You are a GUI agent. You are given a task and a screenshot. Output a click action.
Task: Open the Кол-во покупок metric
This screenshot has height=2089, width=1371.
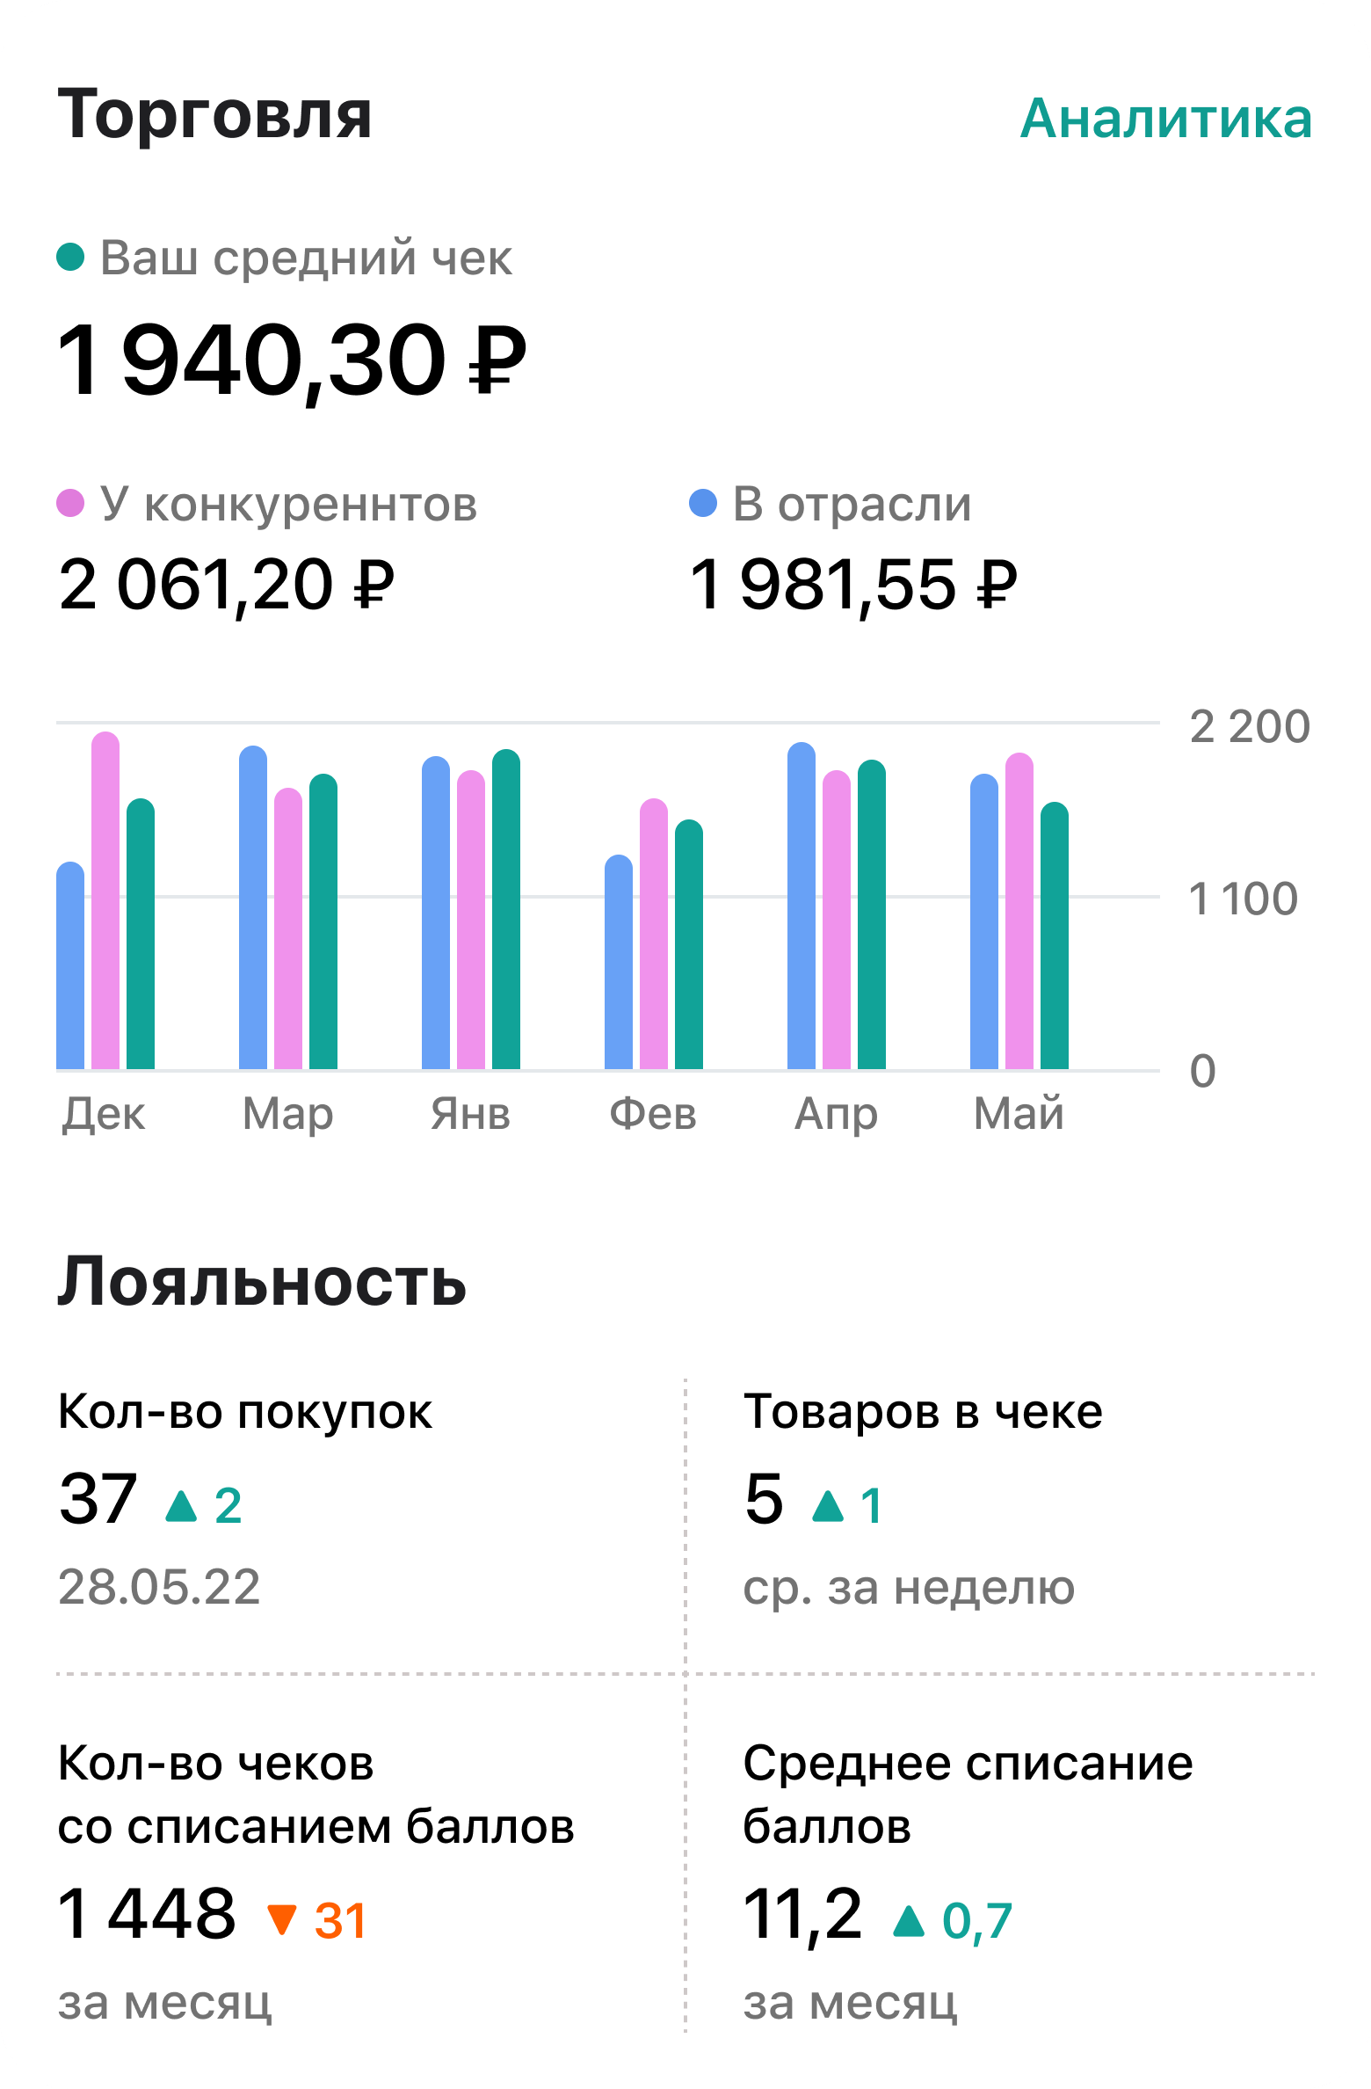(x=245, y=1413)
